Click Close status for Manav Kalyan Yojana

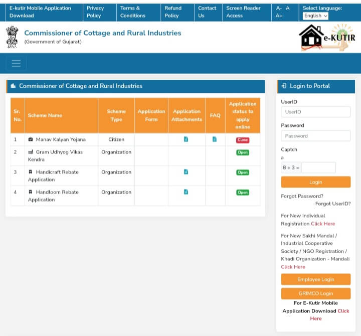tap(243, 140)
